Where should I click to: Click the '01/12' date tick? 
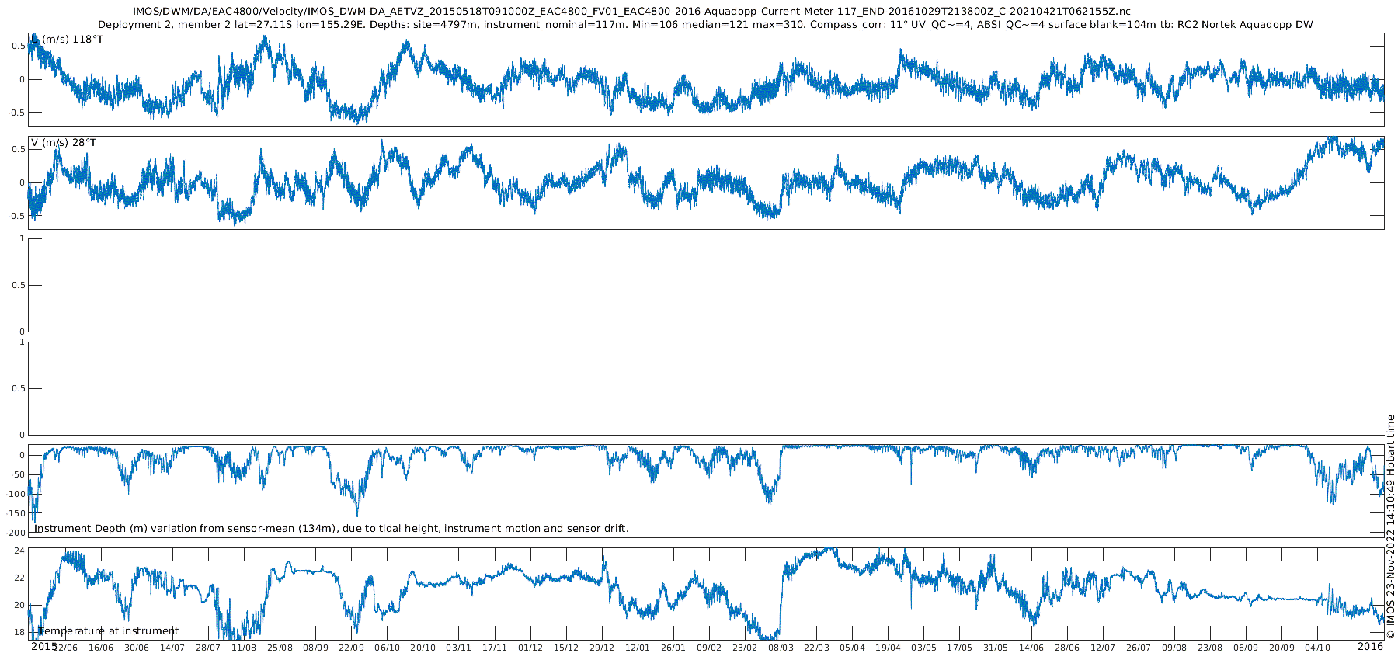coord(530,648)
